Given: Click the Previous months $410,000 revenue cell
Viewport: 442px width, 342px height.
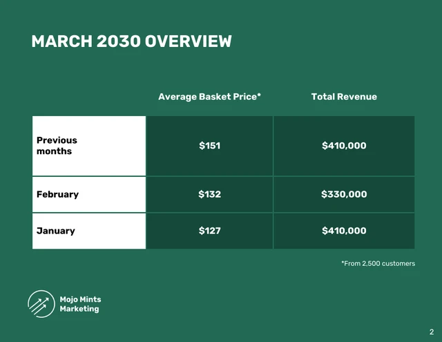Looking at the screenshot, I should (344, 146).
